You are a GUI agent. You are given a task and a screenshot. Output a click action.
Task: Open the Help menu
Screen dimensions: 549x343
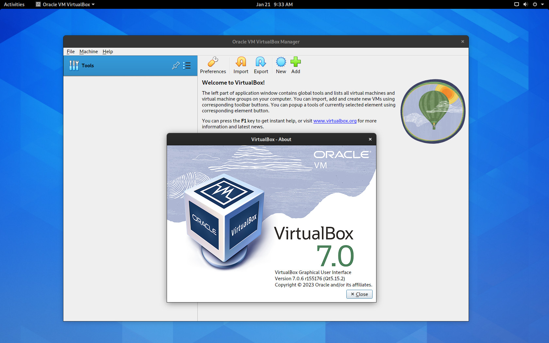click(x=108, y=51)
